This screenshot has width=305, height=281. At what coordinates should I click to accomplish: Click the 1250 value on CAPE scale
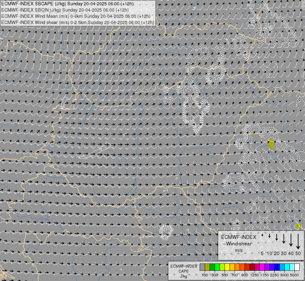(255, 275)
